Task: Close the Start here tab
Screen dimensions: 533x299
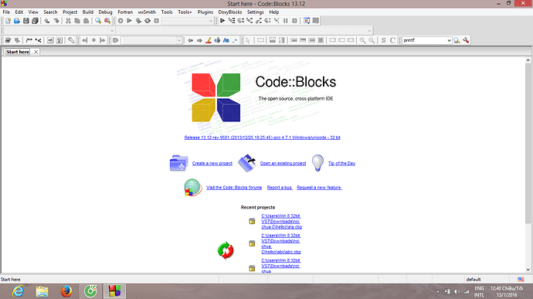Action: tap(36, 52)
